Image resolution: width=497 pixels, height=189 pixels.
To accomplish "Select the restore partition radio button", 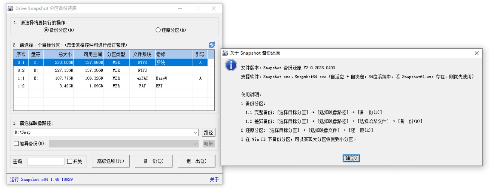I will point(158,30).
